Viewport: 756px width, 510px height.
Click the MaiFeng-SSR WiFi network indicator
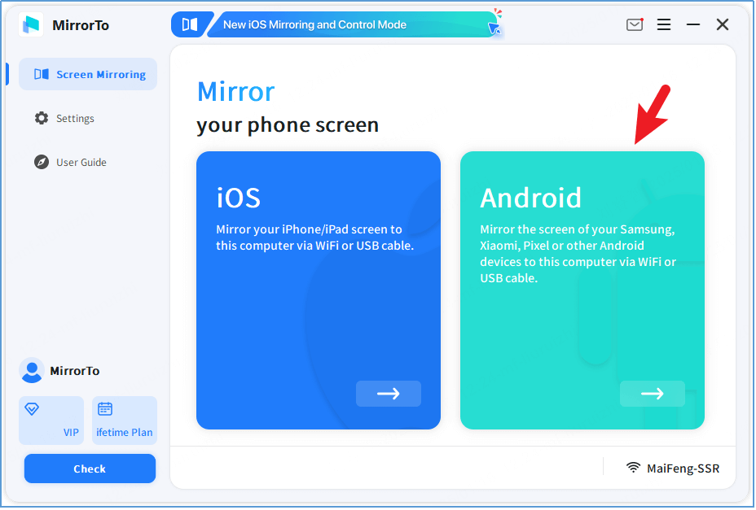(673, 468)
